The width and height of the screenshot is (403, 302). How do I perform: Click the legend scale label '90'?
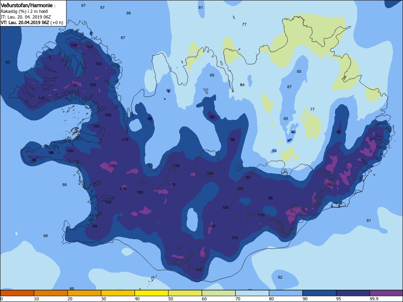tap(305, 299)
